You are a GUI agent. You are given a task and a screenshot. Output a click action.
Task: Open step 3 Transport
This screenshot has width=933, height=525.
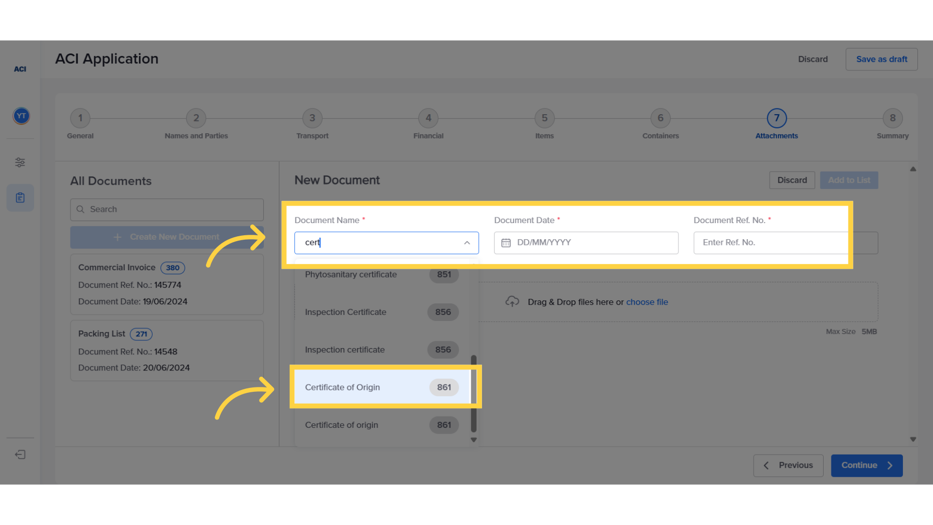(312, 118)
